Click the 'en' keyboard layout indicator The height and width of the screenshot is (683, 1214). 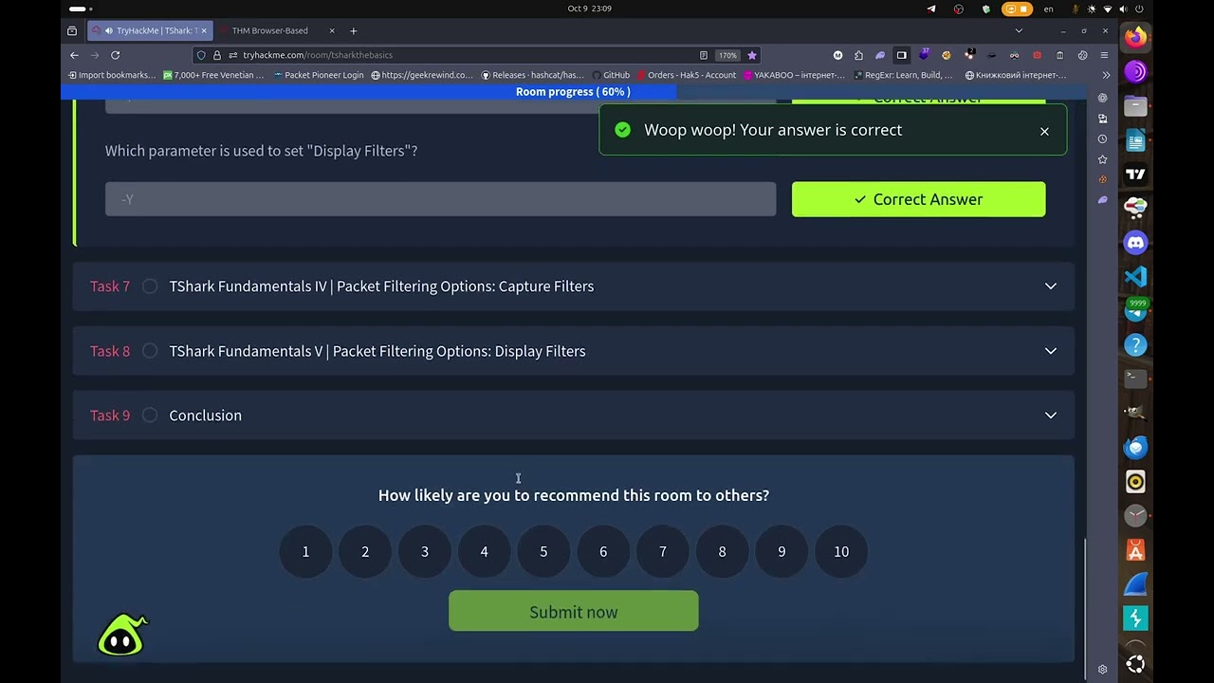tap(1048, 9)
